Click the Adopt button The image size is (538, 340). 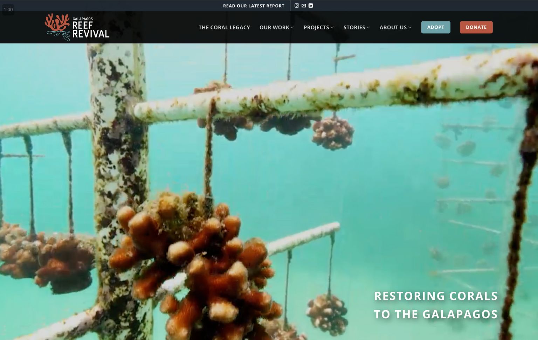436,27
